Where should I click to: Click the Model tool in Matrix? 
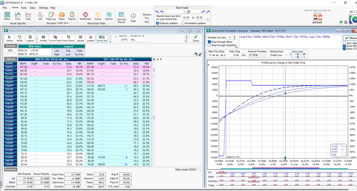coord(20,38)
